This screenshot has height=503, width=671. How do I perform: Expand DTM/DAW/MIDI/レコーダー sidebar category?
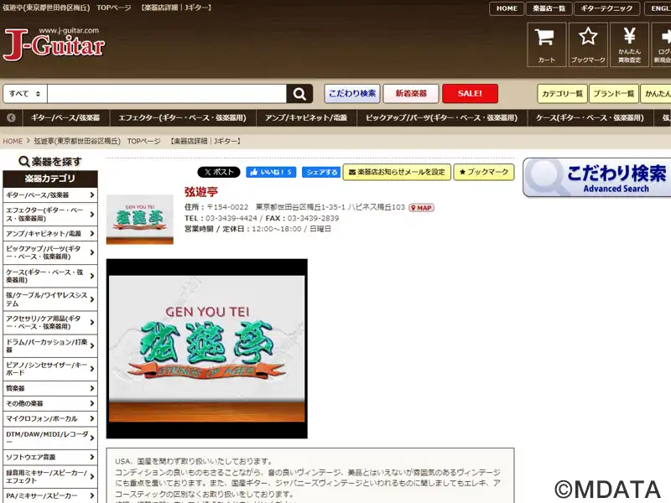pyautogui.click(x=50, y=438)
